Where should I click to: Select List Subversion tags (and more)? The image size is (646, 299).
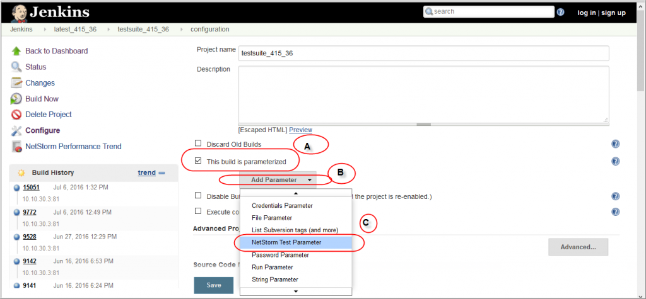[x=296, y=230]
